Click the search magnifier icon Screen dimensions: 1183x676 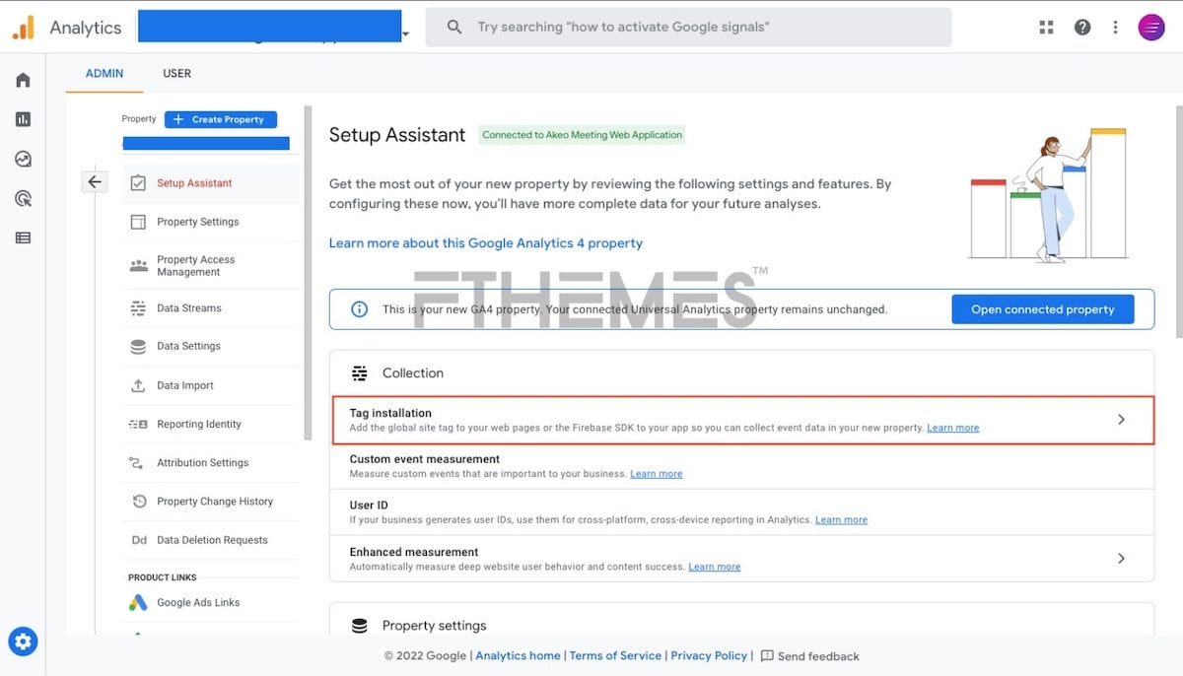[454, 28]
